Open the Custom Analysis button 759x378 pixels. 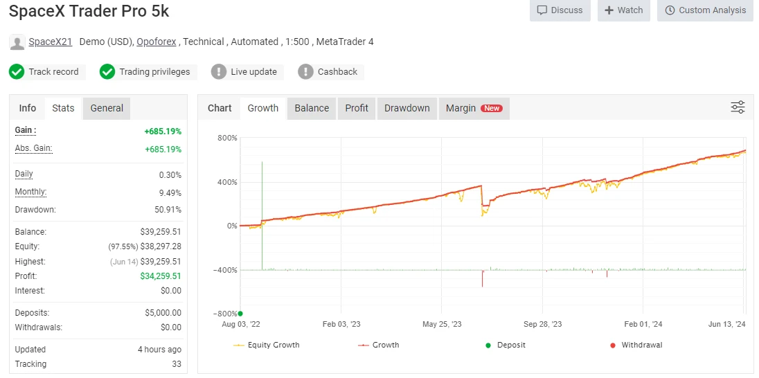point(705,10)
